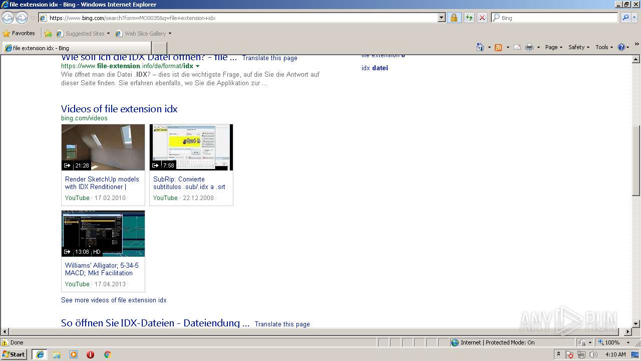641x361 pixels.
Task: Click the RSS feeds icon
Action: click(x=498, y=47)
